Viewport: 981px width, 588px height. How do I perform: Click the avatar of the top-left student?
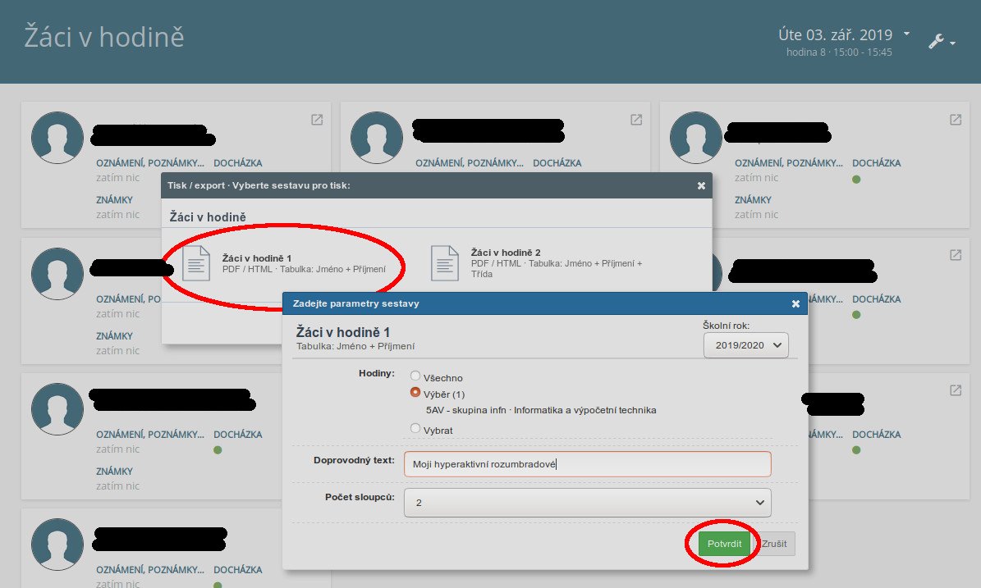(x=57, y=138)
